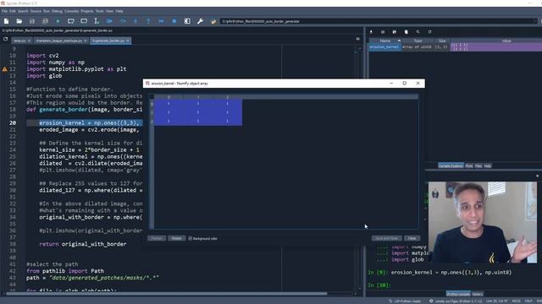Click the Resize button in the array dialog
542x304 pixels.
point(177,238)
